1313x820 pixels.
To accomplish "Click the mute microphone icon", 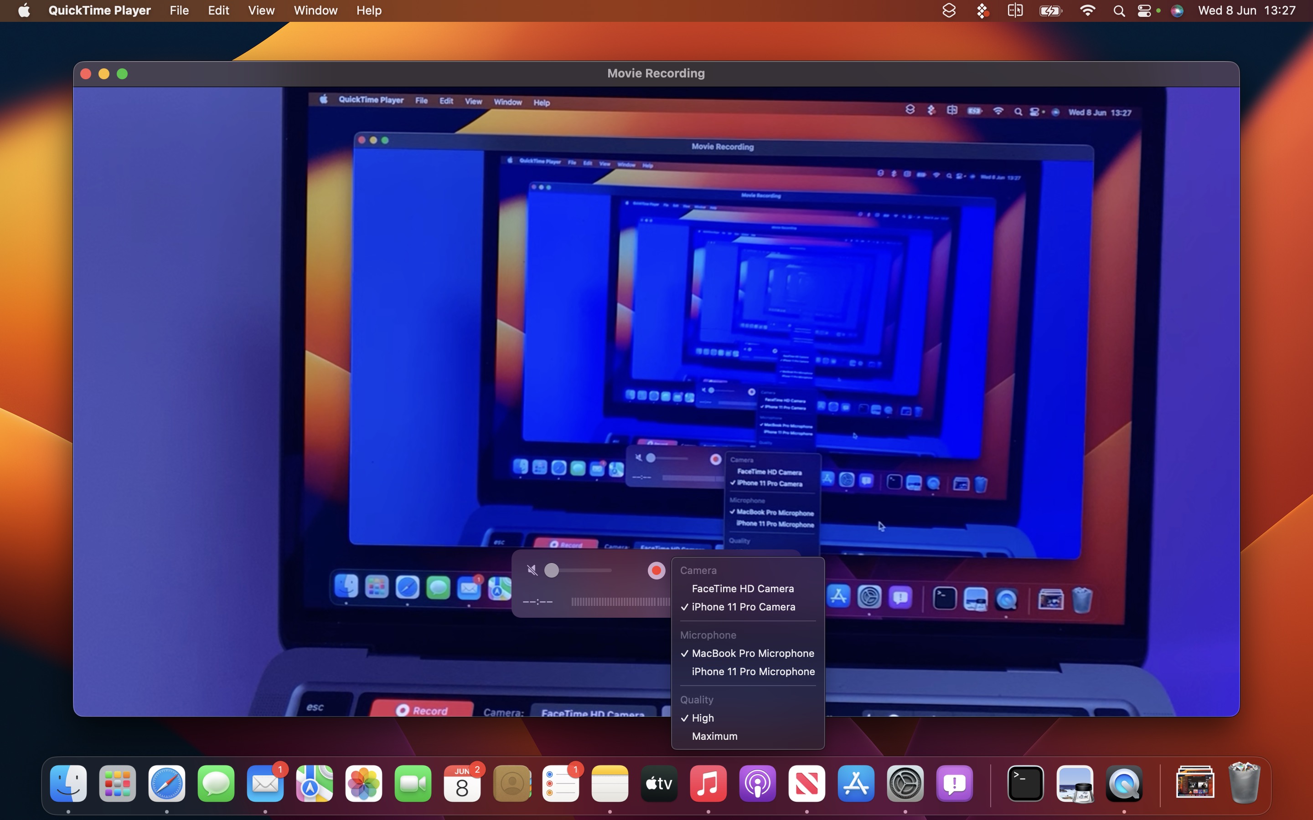I will 531,569.
